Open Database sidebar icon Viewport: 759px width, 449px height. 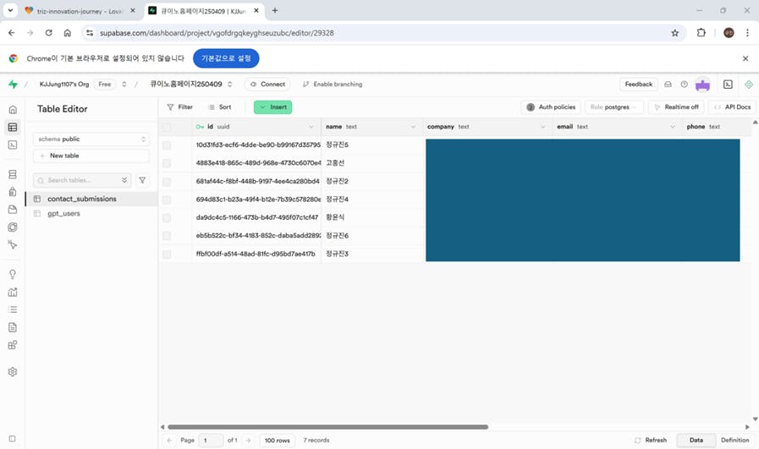pyautogui.click(x=13, y=174)
